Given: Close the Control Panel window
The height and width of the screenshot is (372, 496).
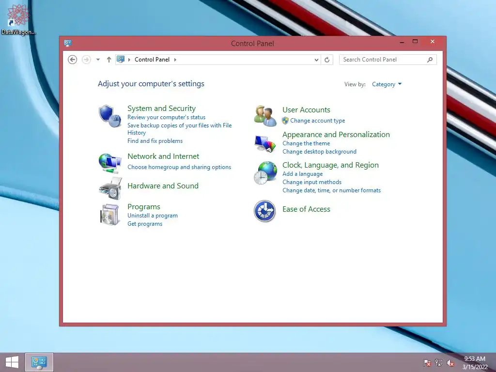Looking at the screenshot, I should (x=433, y=42).
